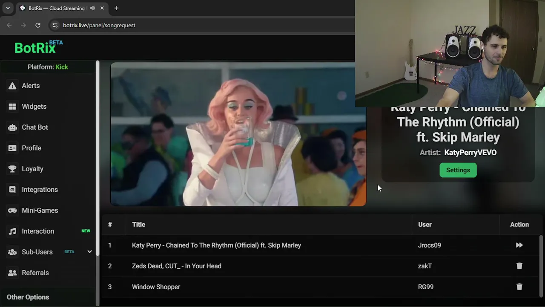Screen dimensions: 545x307
Task: Click the user name zakT
Action: [x=425, y=266]
